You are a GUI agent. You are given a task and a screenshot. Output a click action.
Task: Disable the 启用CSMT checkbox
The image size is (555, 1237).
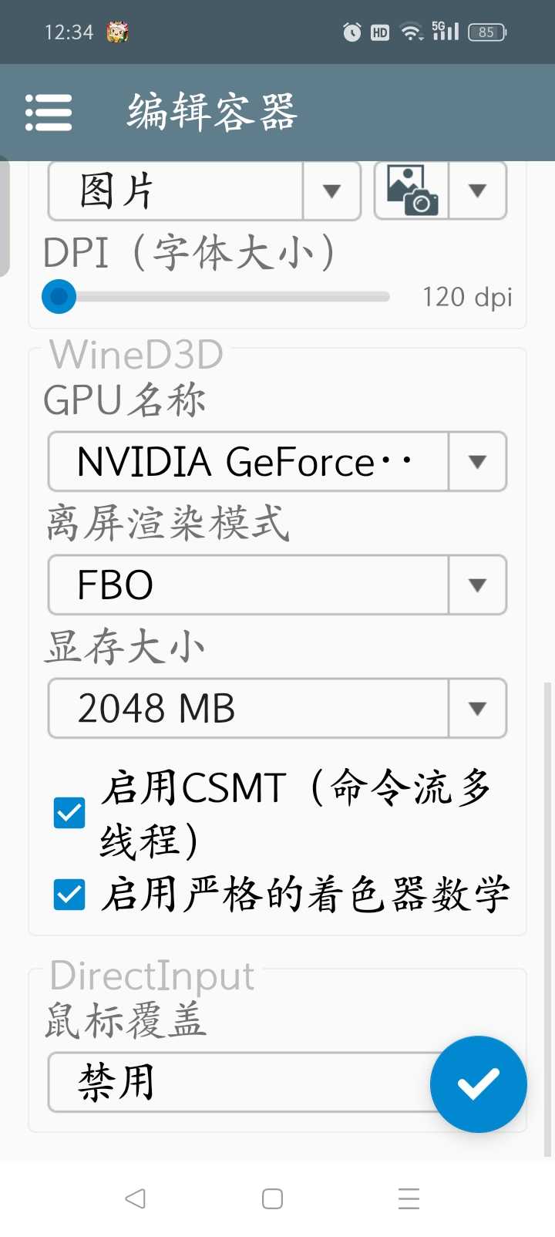tap(69, 813)
